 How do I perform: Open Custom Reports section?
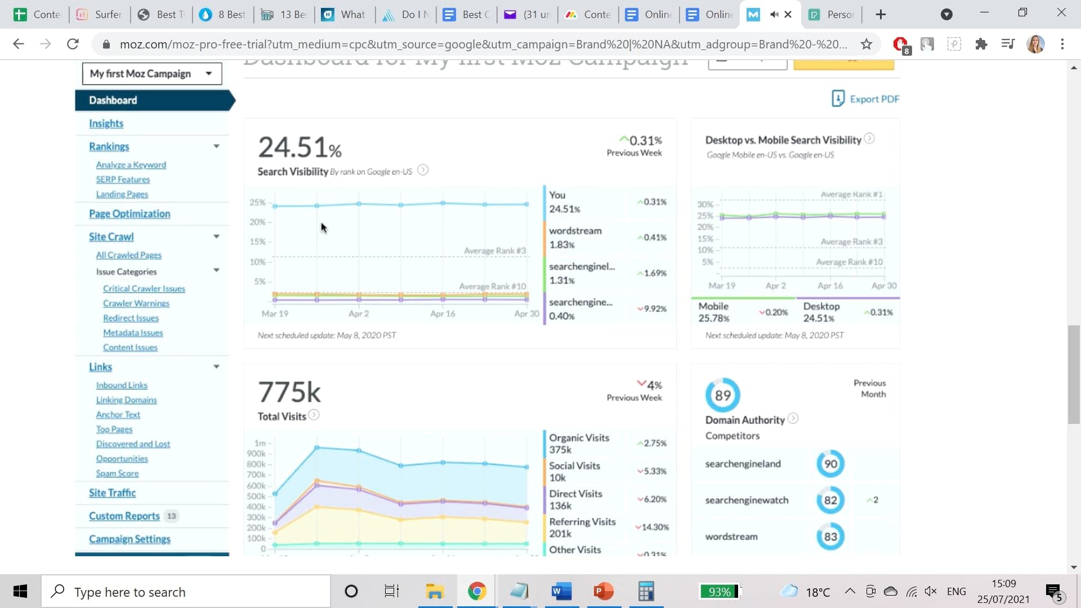click(124, 516)
